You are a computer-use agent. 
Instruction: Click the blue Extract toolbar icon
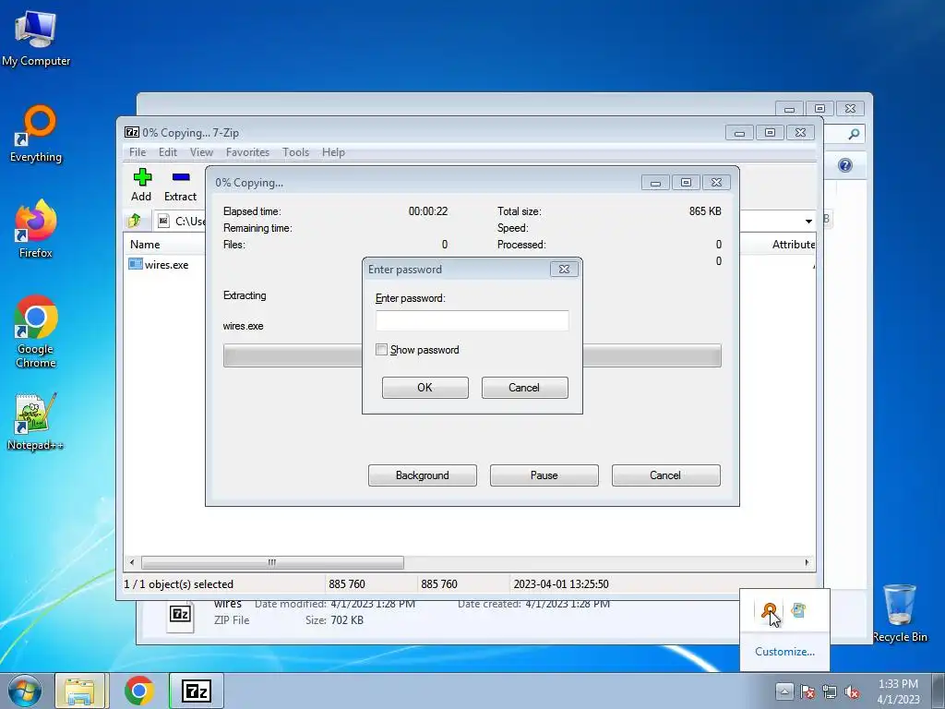coord(181,177)
